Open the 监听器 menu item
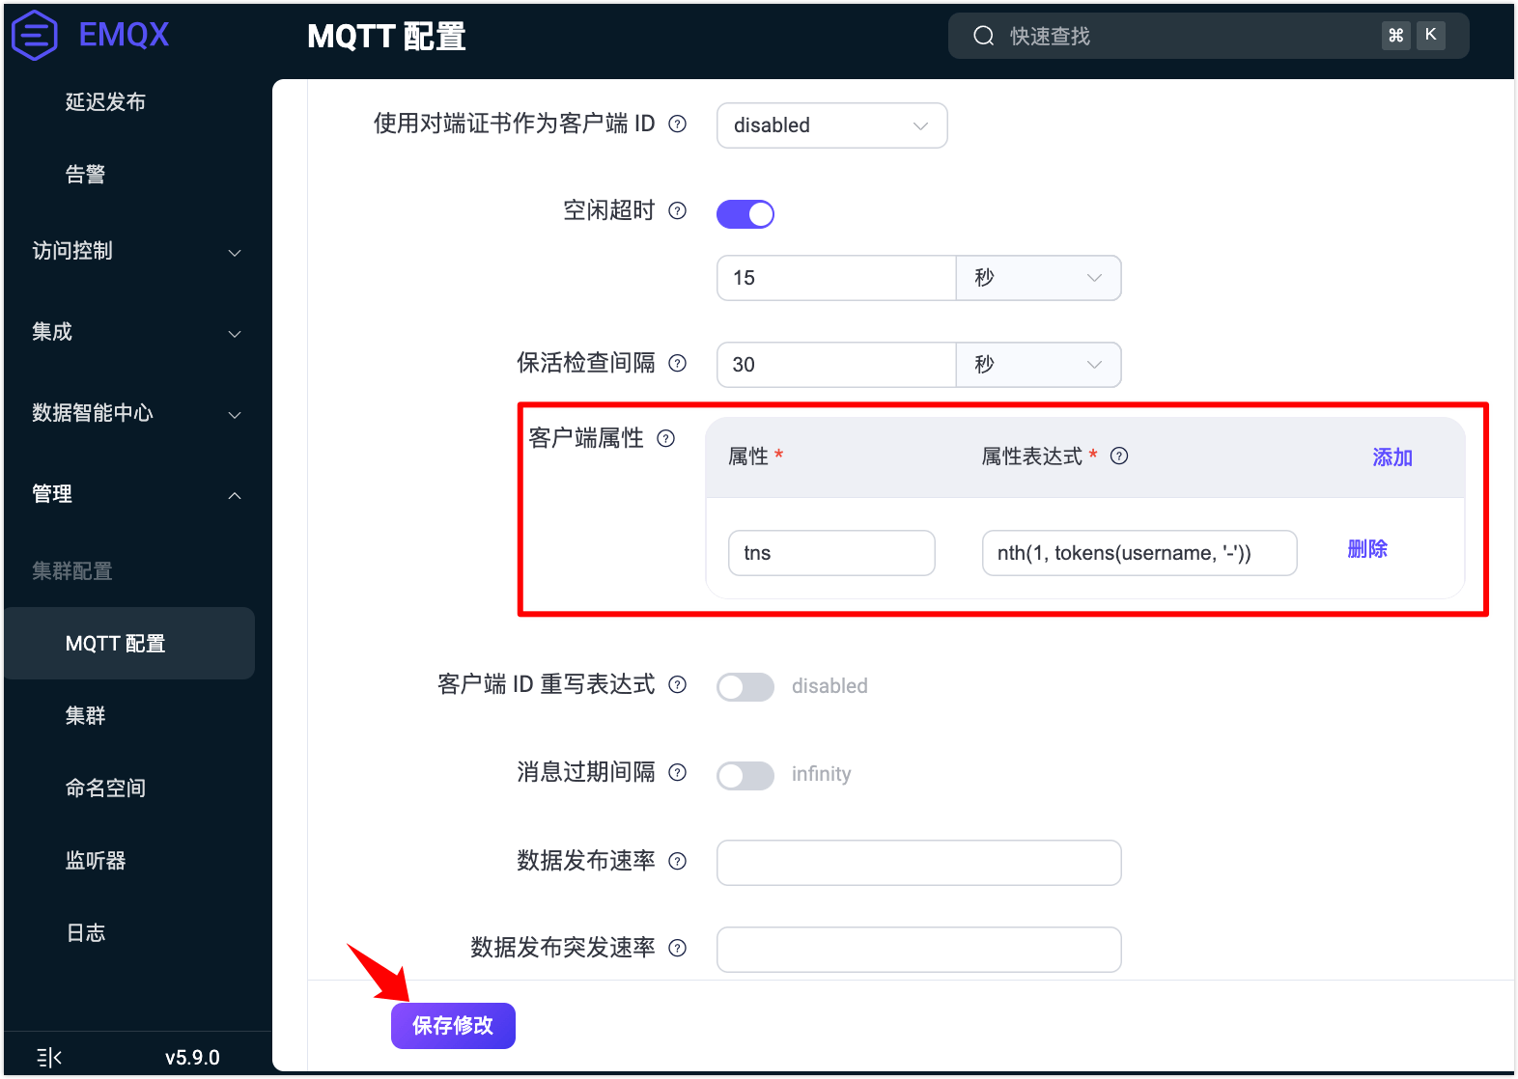This screenshot has height=1079, width=1518. [x=96, y=861]
